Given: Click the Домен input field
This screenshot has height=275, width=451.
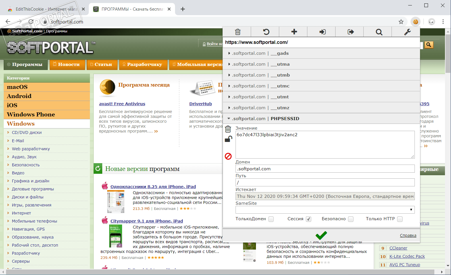Looking at the screenshot, I should 325,169.
